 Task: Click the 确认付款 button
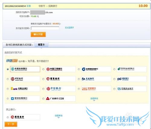click(38, 34)
